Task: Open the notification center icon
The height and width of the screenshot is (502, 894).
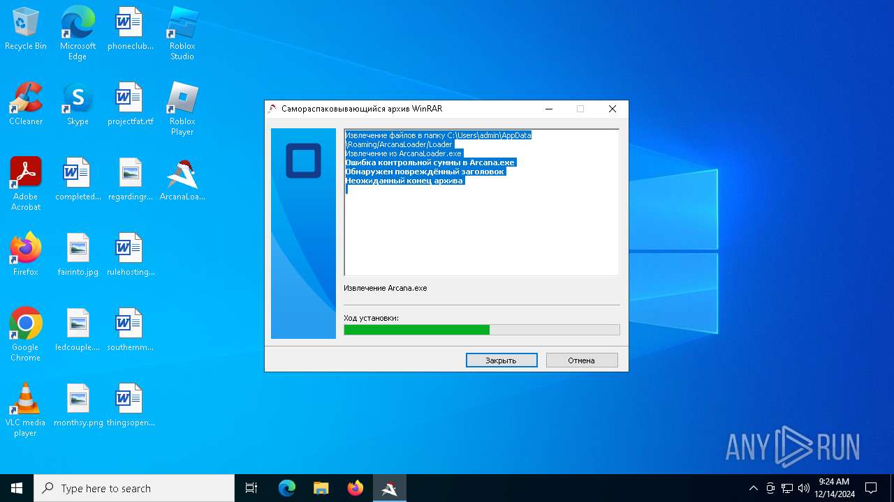Action: pyautogui.click(x=871, y=488)
